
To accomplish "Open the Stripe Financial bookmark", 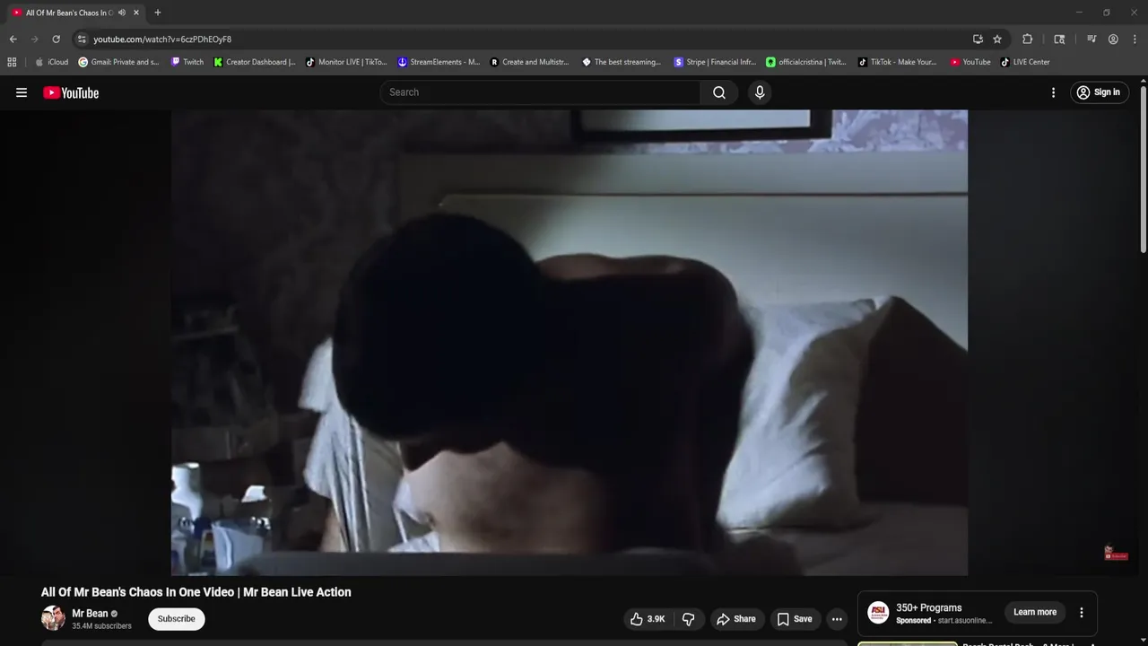I will tap(715, 62).
